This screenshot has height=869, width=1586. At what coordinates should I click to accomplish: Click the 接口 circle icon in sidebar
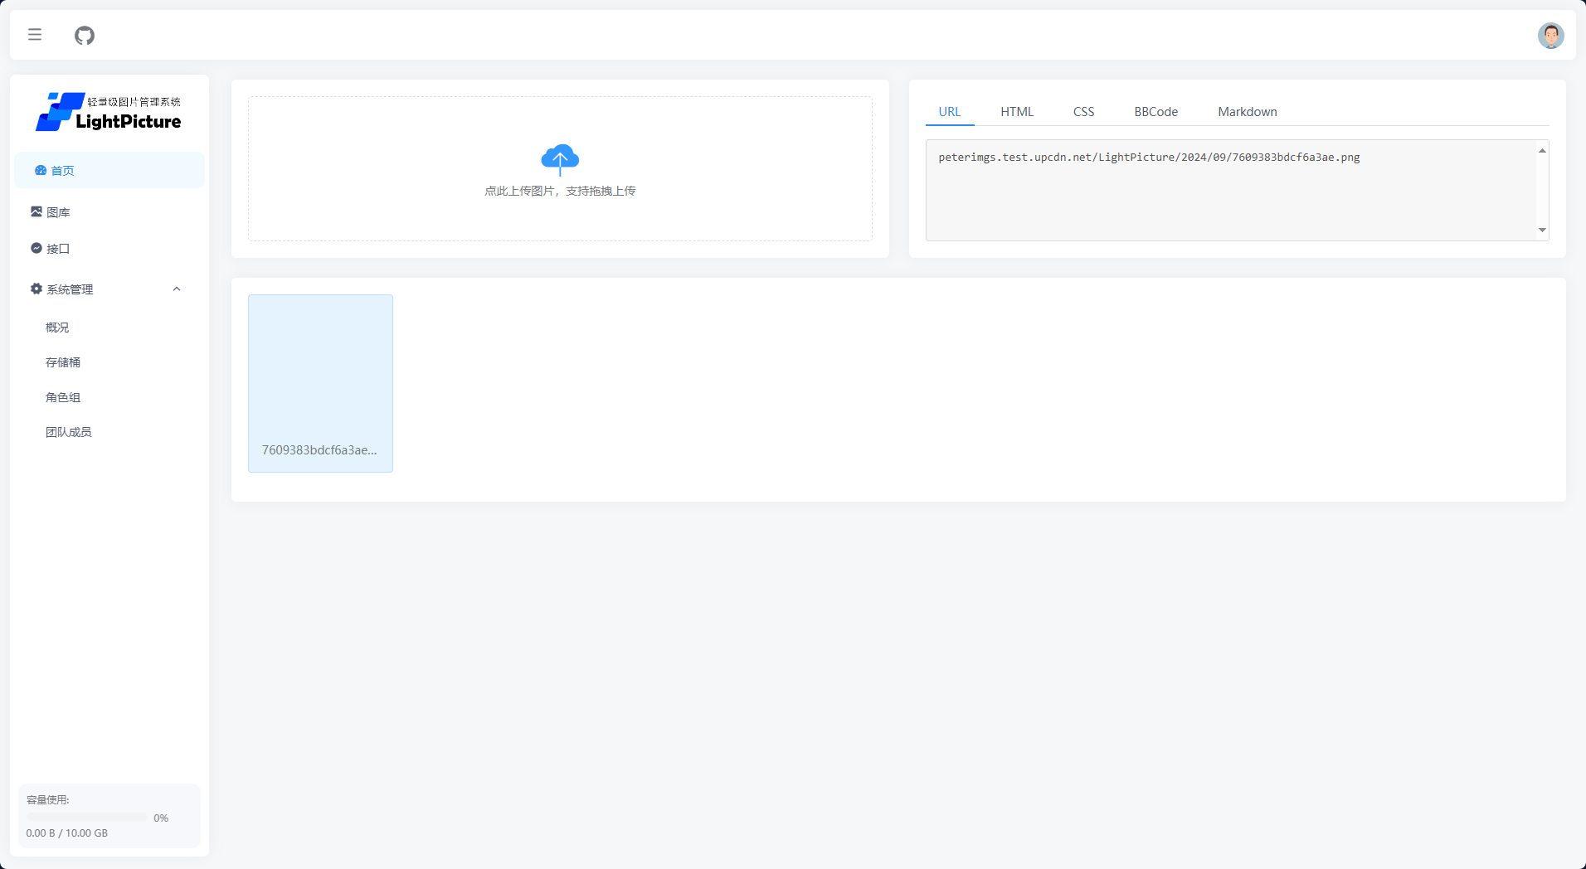click(x=36, y=248)
